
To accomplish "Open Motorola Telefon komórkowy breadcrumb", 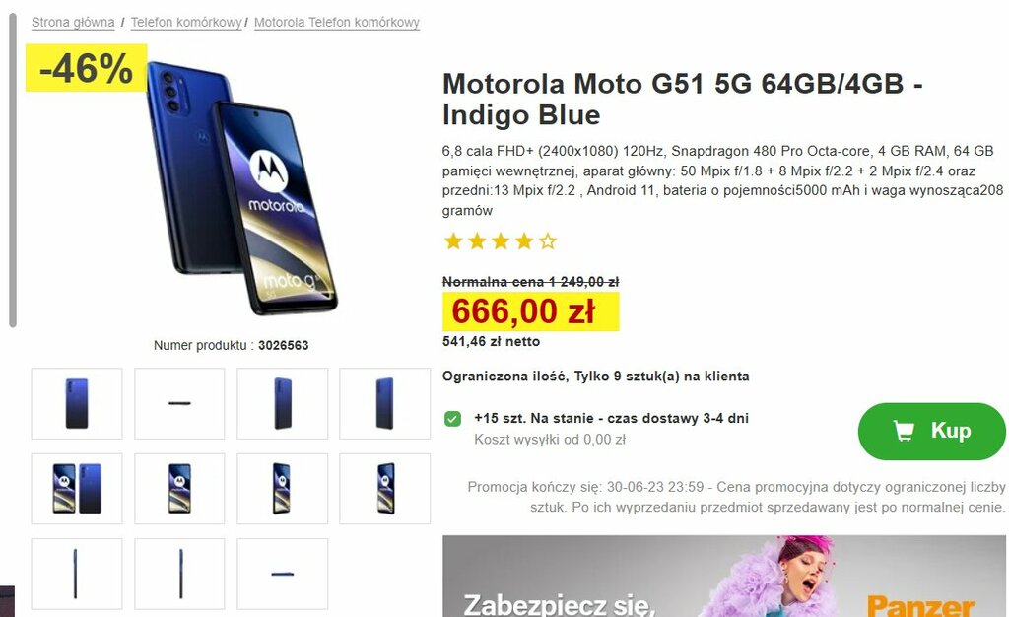I will tap(337, 22).
